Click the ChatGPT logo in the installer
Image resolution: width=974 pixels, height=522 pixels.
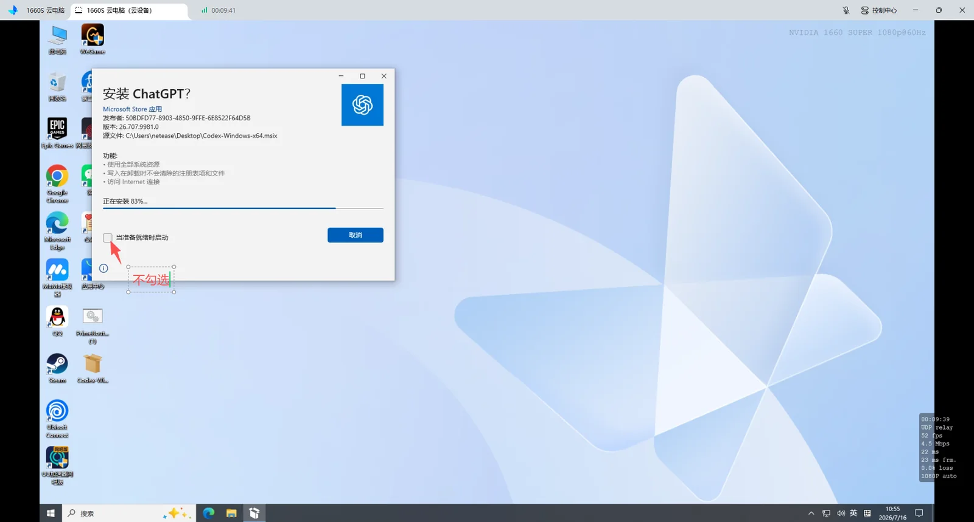click(x=362, y=105)
